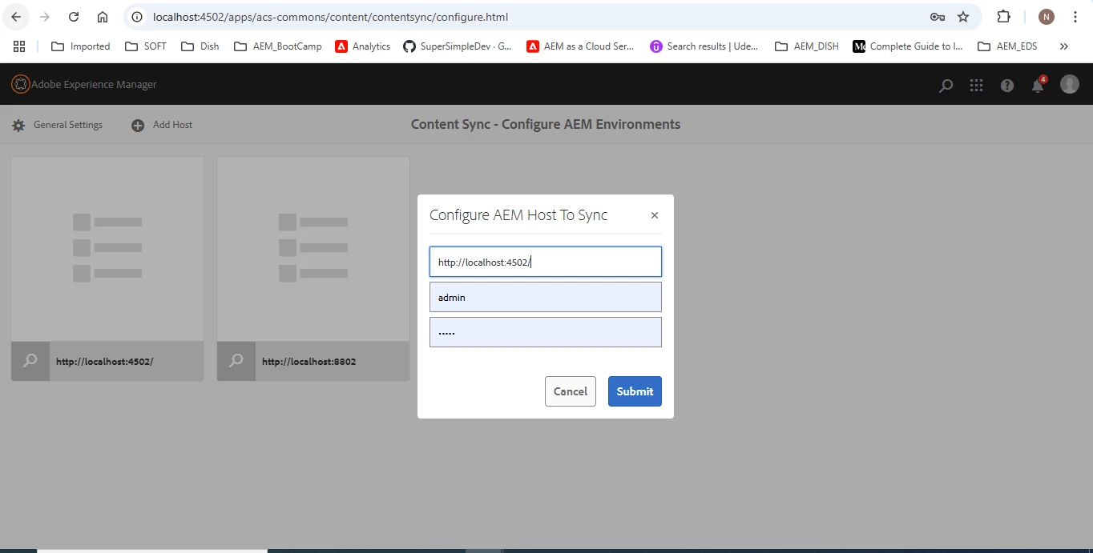Focus the host URL input field
This screenshot has height=553, width=1093.
[x=546, y=262]
